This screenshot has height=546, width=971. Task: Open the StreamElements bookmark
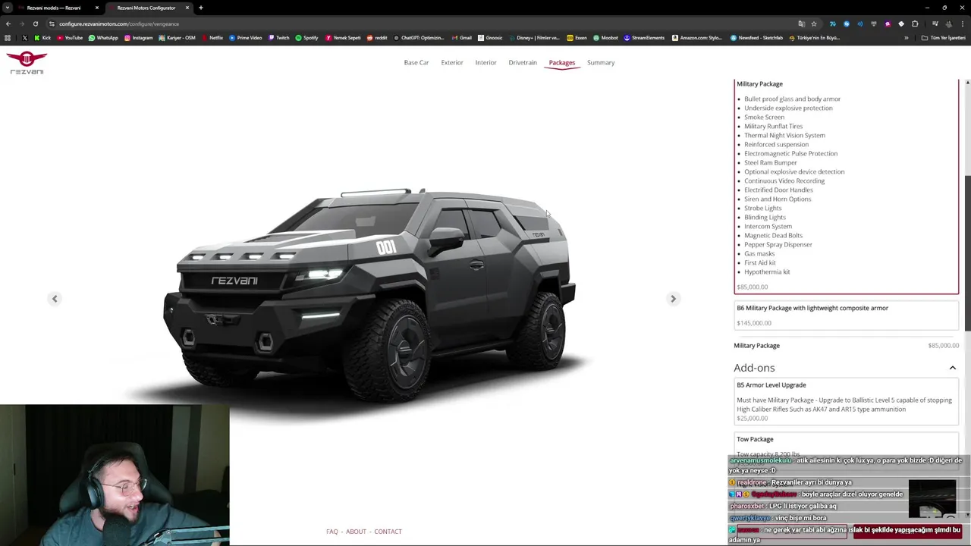tap(644, 38)
